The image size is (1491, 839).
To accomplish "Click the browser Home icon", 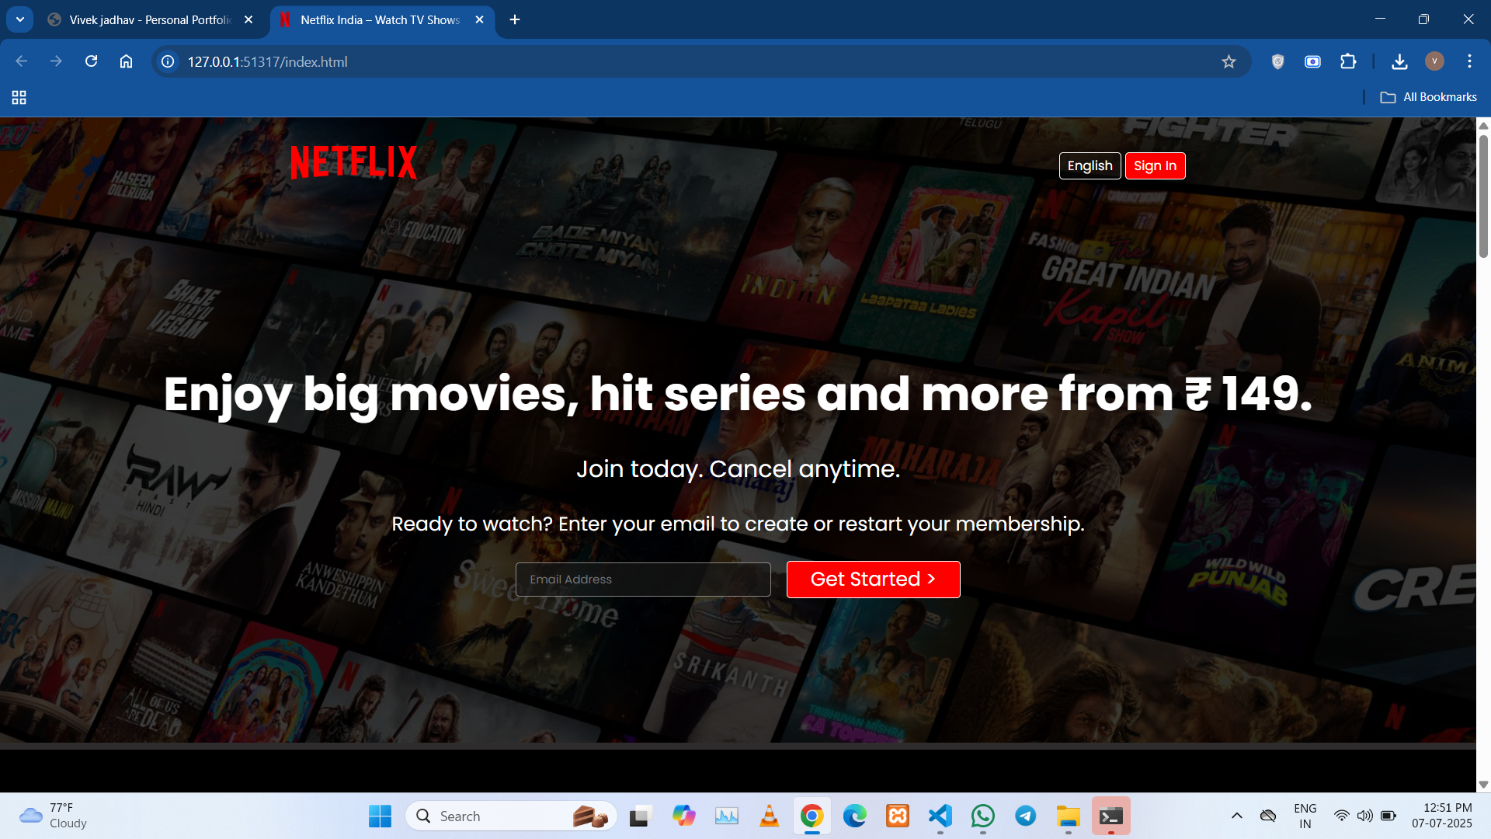I will click(x=126, y=61).
